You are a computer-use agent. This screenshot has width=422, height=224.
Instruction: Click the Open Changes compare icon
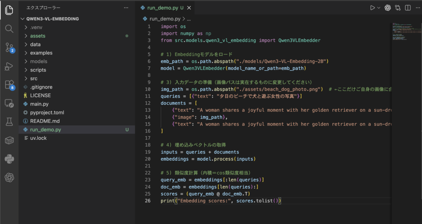point(398,8)
